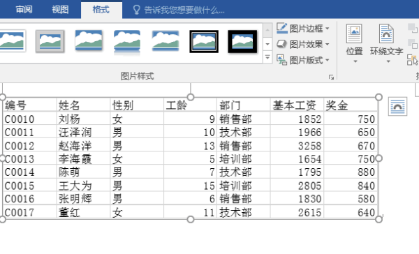Open the 图片效果 dropdown arrow
The image size is (419, 254).
pyautogui.click(x=328, y=44)
